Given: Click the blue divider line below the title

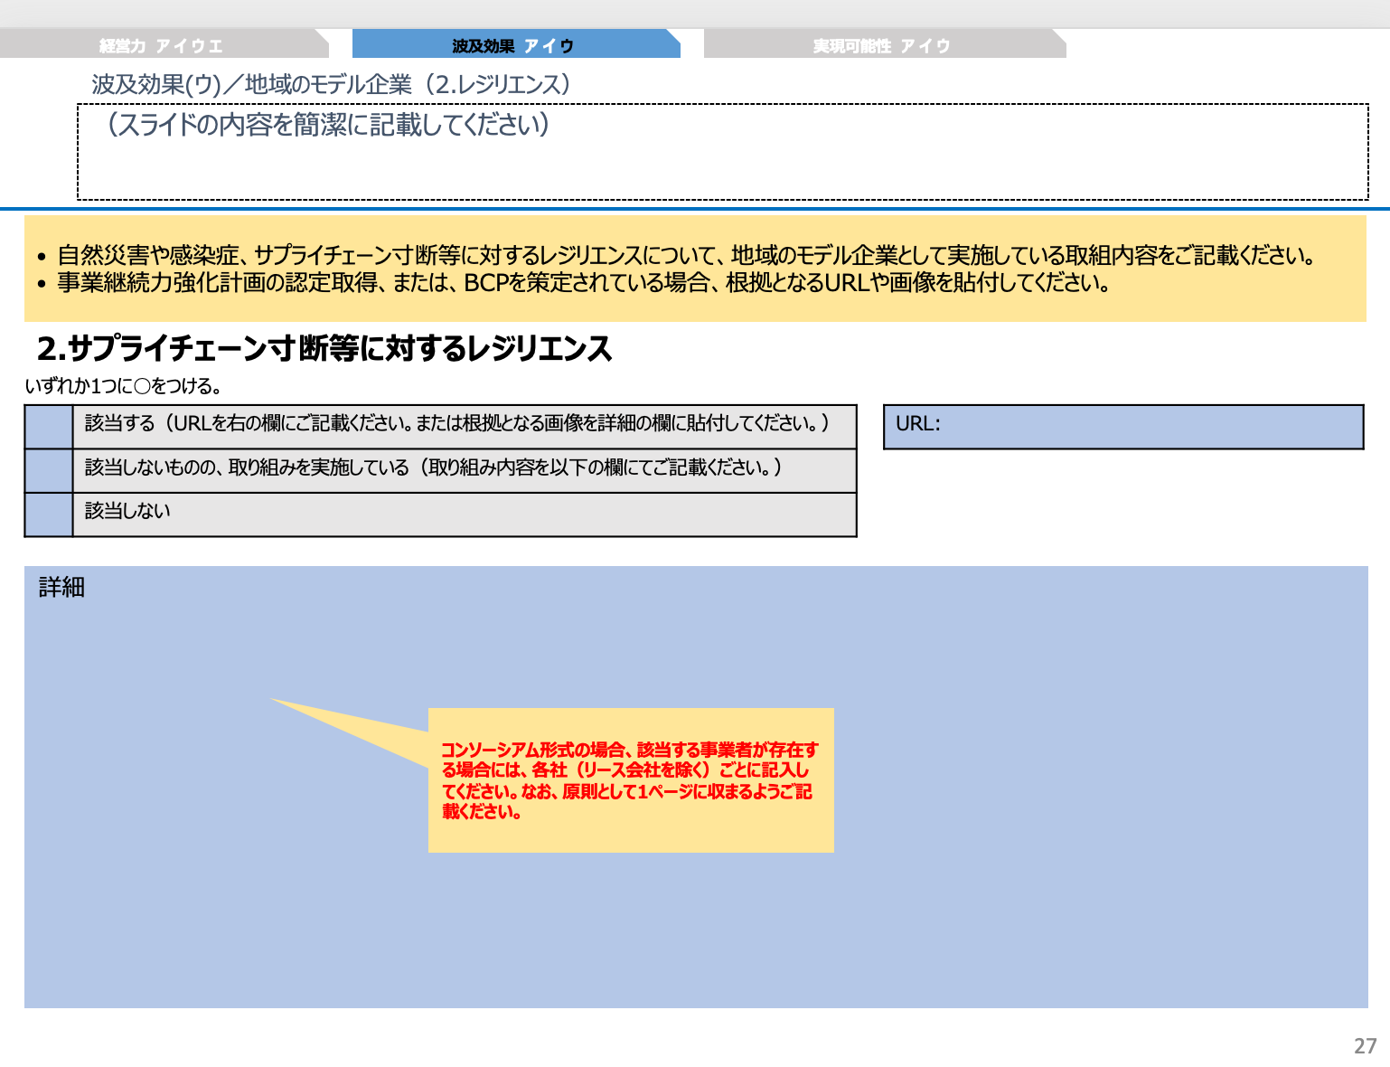Looking at the screenshot, I should click(x=695, y=210).
